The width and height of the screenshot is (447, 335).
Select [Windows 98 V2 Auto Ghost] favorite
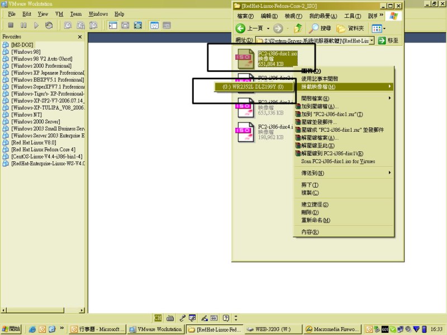[x=41, y=59]
